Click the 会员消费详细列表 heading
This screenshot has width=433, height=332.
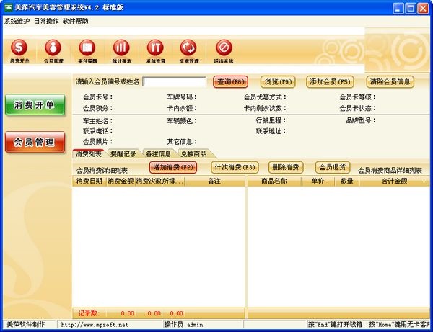pyautogui.click(x=102, y=171)
